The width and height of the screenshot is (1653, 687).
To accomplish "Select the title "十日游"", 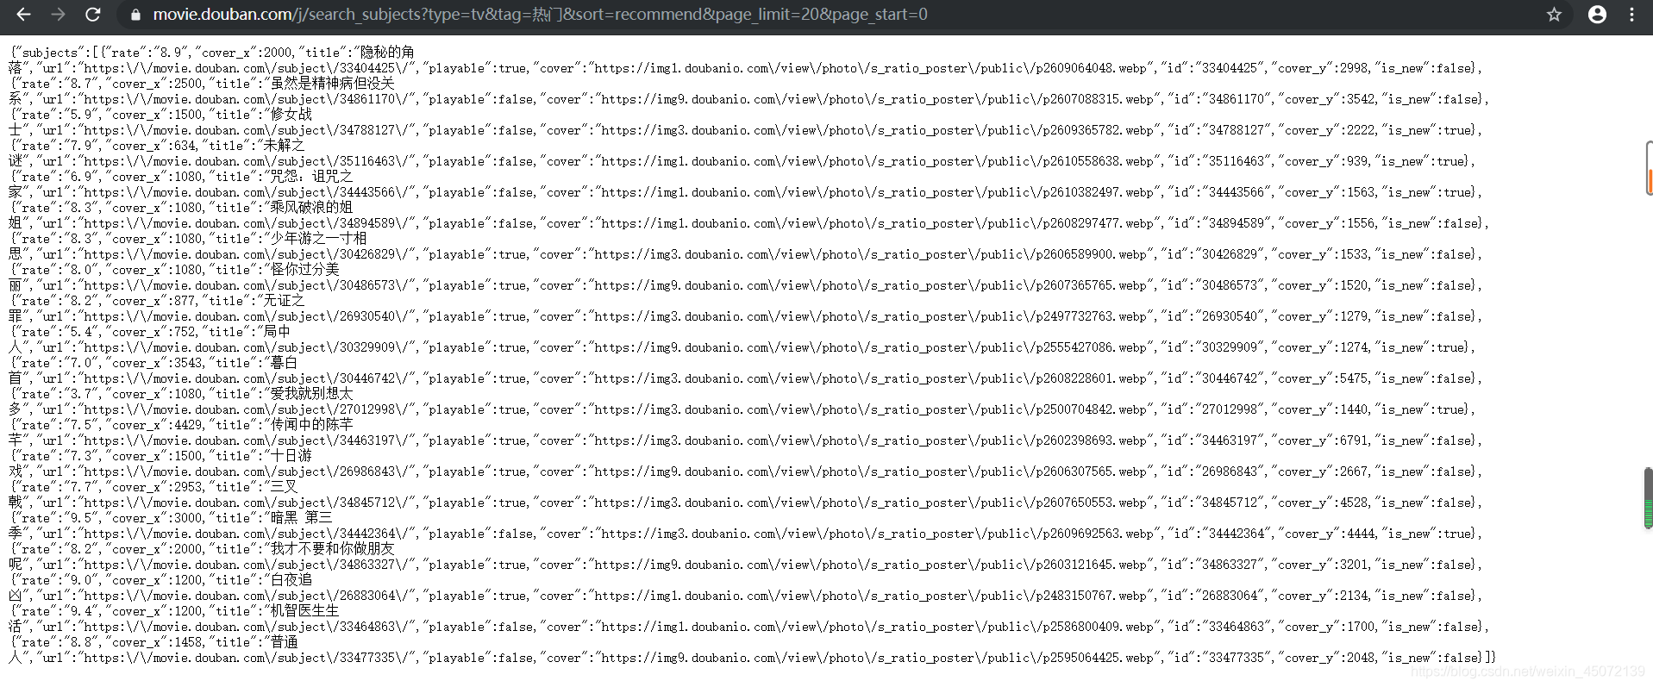I will click(291, 456).
